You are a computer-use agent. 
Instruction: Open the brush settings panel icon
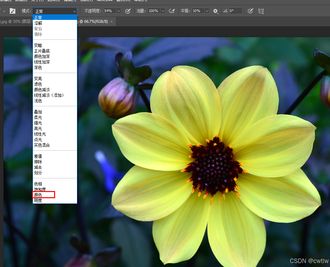coord(13,11)
